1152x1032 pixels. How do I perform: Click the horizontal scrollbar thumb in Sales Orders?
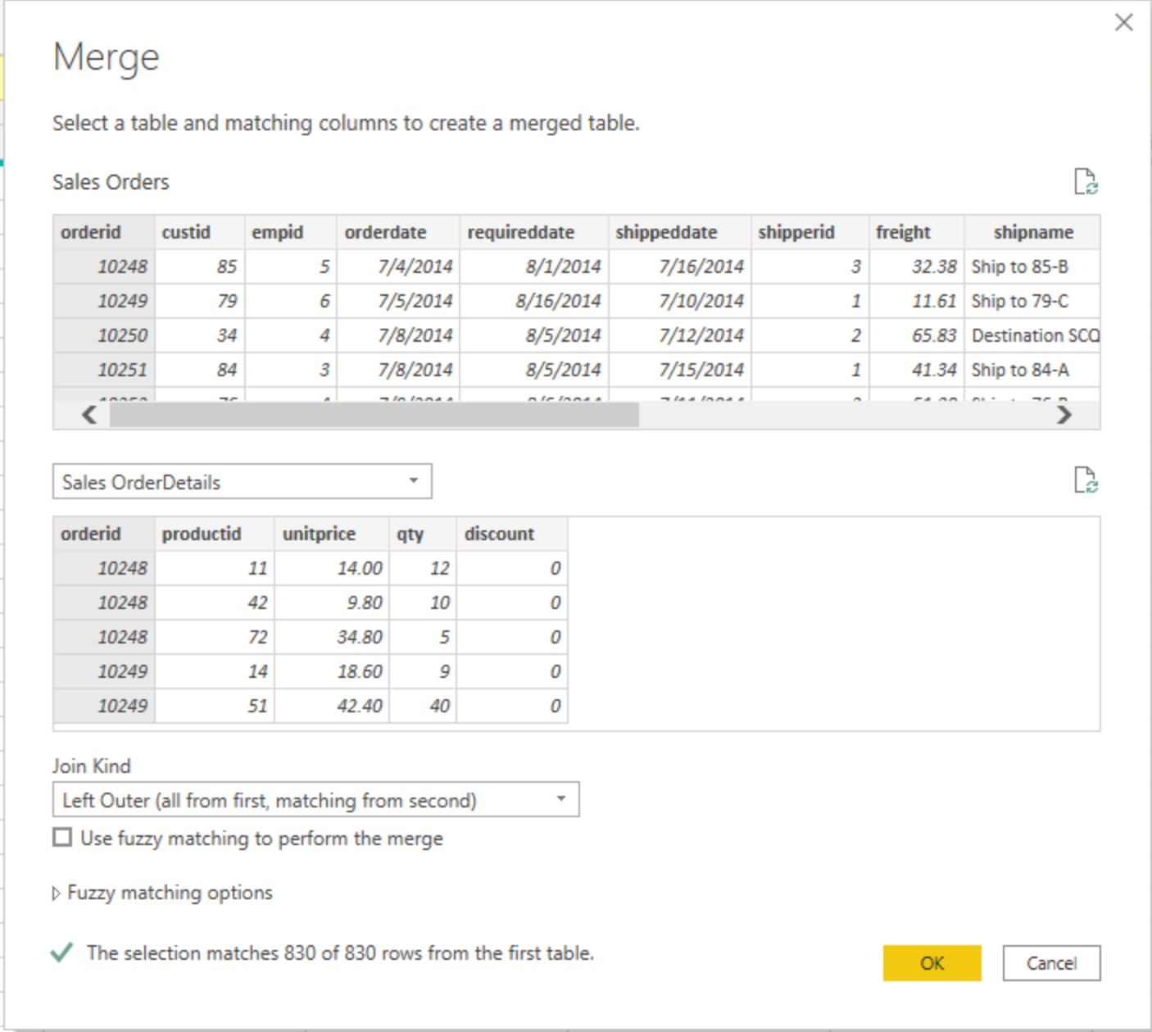(374, 416)
